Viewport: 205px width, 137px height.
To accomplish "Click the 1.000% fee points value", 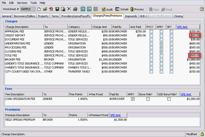I will click(83, 99).
